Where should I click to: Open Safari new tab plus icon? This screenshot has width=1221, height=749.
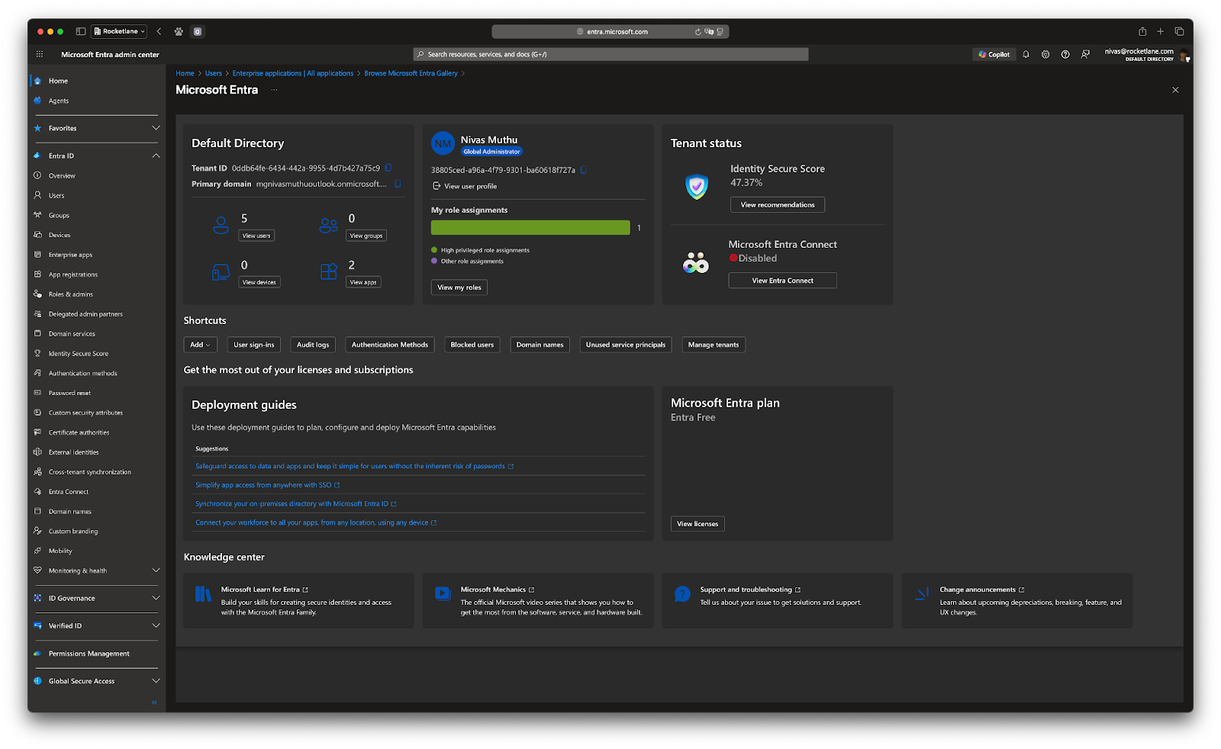coord(1161,31)
